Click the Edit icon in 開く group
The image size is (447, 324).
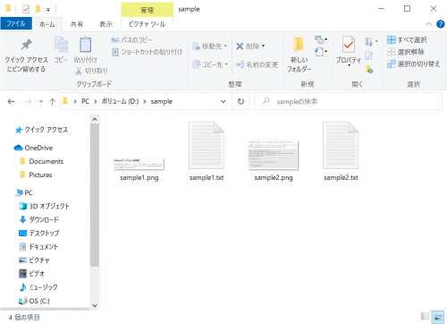click(369, 55)
